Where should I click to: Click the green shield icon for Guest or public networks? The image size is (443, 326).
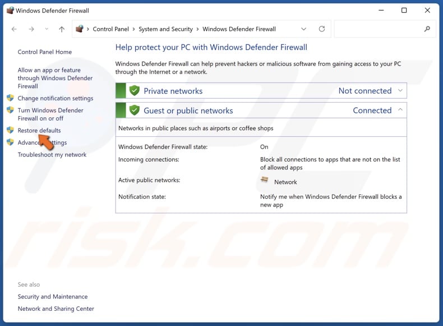134,111
